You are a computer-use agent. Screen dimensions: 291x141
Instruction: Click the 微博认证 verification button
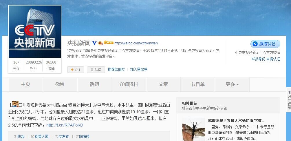click(x=265, y=44)
